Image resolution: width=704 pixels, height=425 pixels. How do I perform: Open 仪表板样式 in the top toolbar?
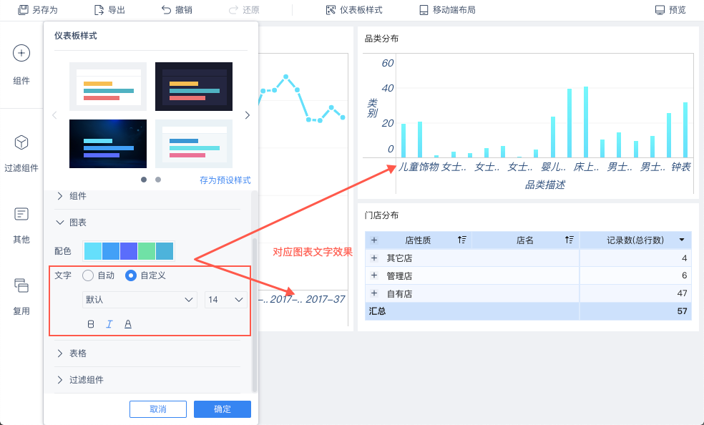coord(354,10)
